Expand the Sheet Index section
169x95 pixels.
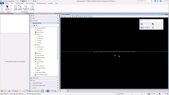pos(58,78)
